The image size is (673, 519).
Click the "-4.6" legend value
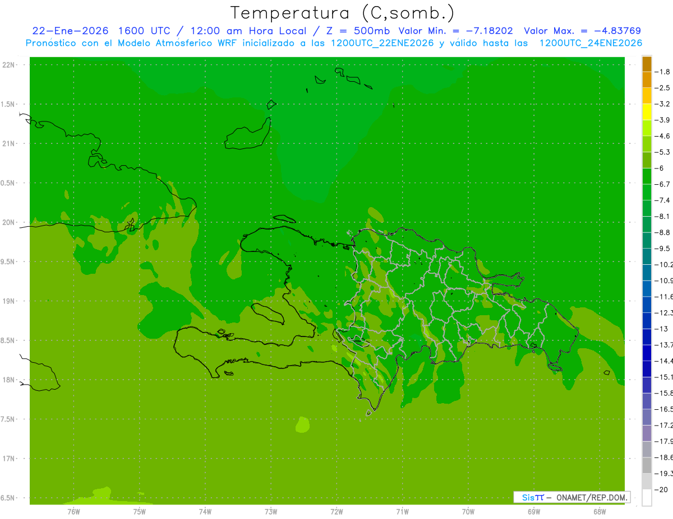662,136
